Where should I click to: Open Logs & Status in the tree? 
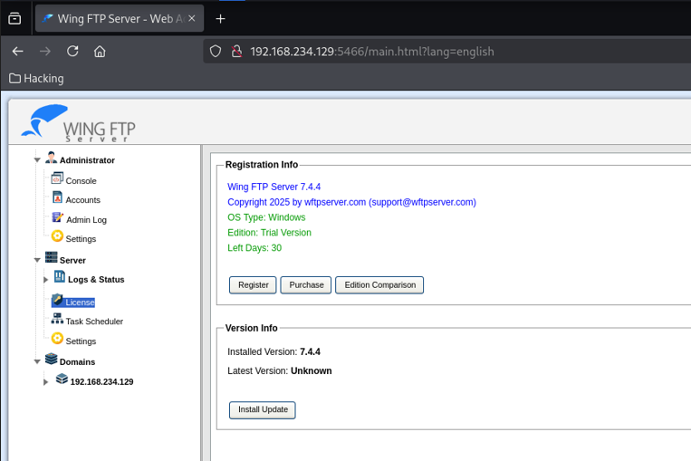[96, 280]
